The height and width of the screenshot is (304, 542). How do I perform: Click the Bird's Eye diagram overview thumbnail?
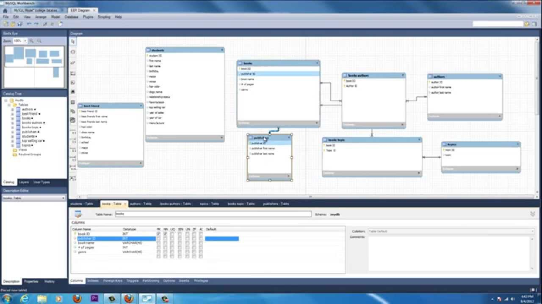34,67
